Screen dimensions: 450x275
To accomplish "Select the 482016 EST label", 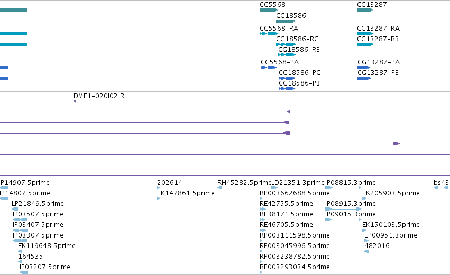I will pyautogui.click(x=377, y=246).
